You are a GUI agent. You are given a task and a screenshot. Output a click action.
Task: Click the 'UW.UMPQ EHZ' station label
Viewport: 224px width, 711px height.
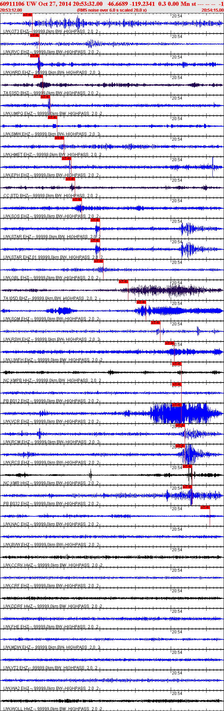pos(18,114)
